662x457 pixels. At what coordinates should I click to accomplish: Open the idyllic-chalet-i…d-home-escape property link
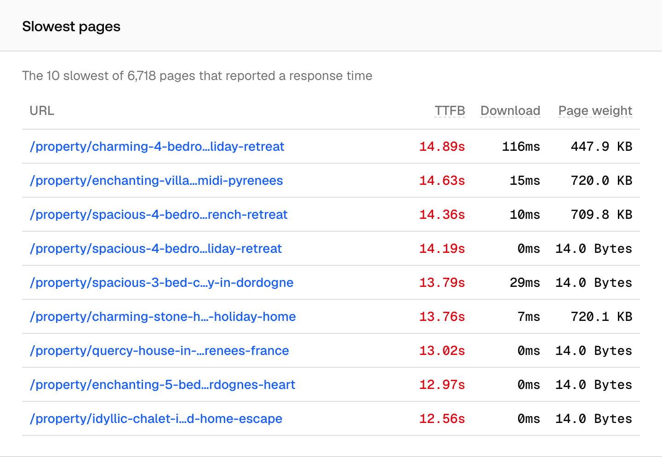point(156,418)
